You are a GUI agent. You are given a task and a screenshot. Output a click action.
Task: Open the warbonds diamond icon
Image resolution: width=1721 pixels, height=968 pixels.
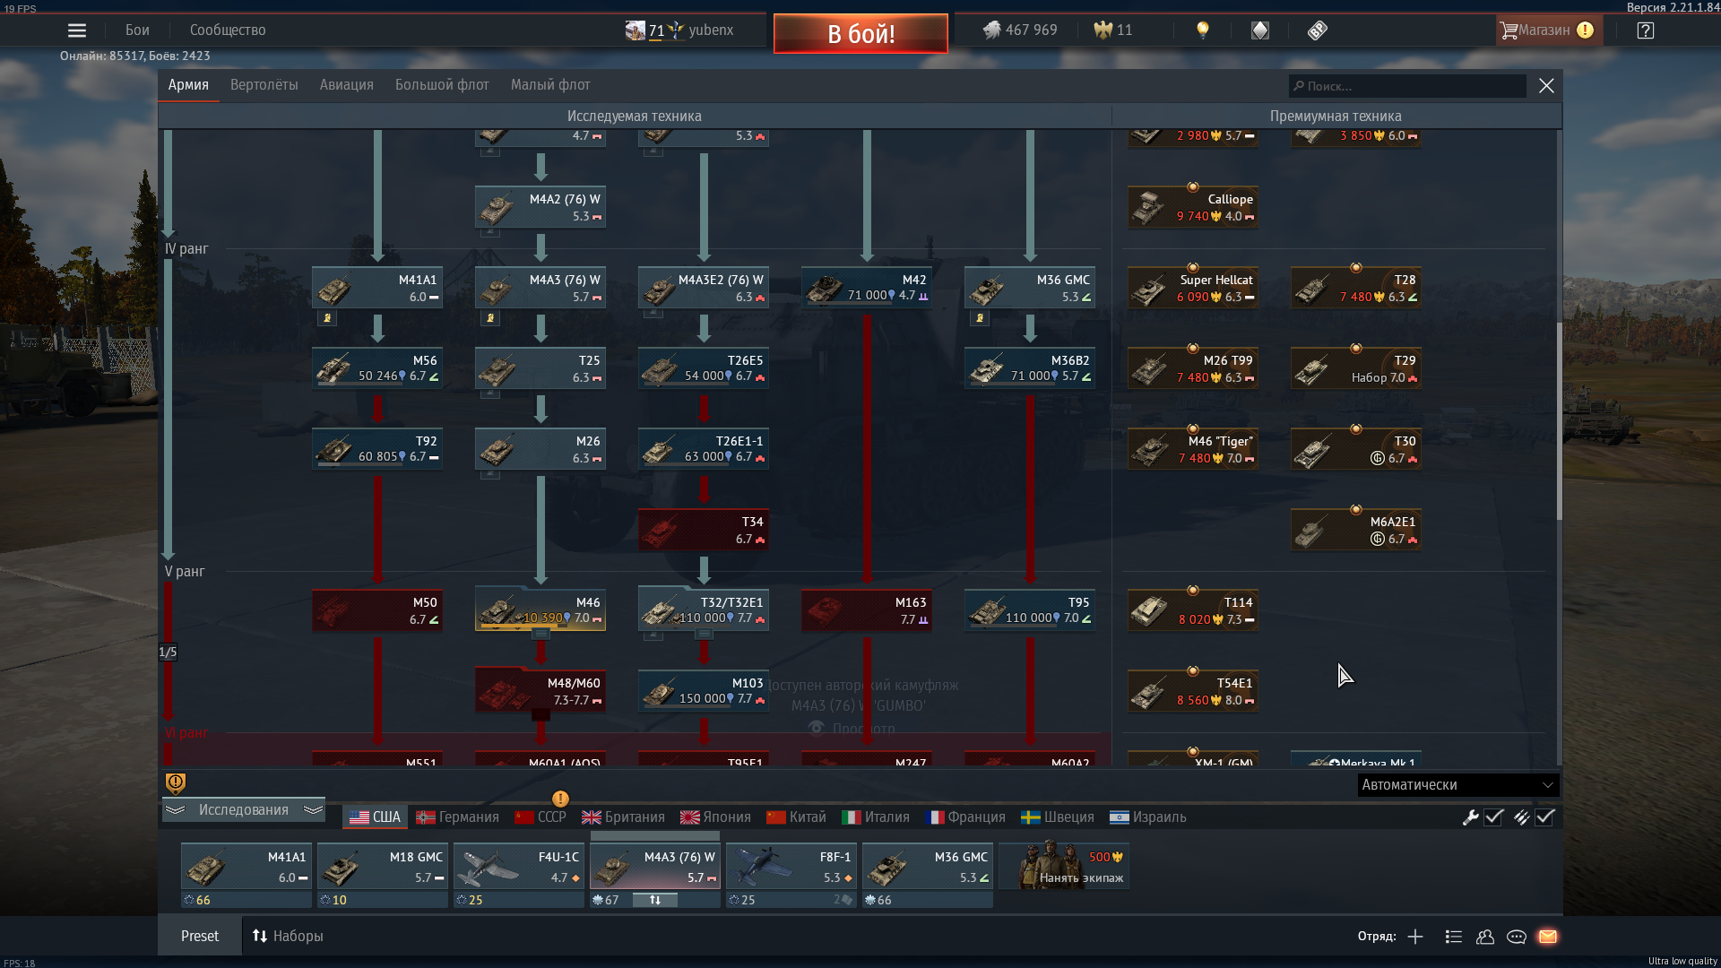pos(1260,30)
